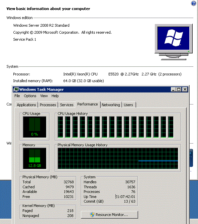Maximize the Task Manager window
The width and height of the screenshot is (198, 224).
[179, 89]
